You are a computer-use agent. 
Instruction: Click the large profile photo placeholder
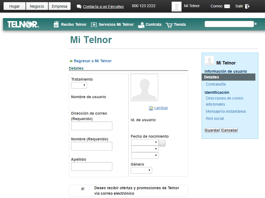tap(144, 87)
